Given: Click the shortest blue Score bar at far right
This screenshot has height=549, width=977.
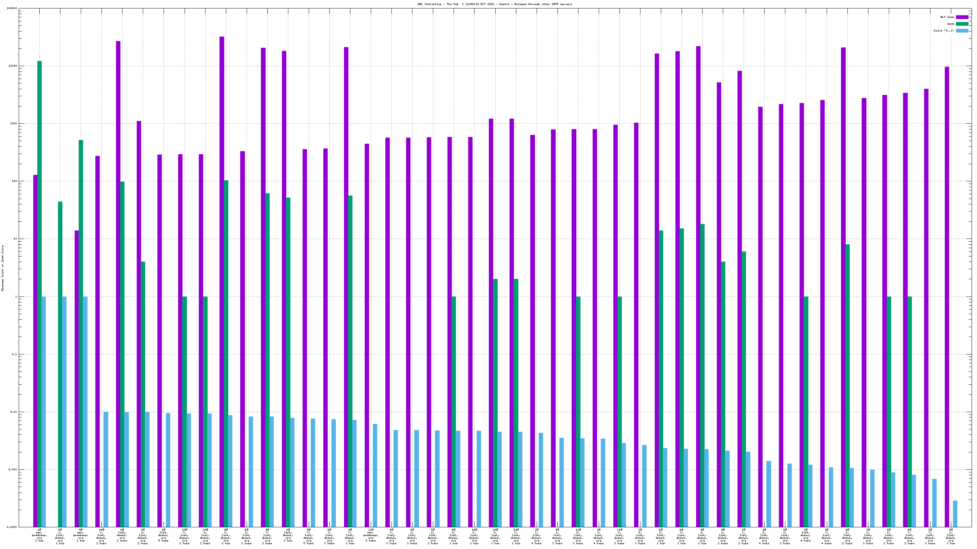Looking at the screenshot, I should pos(955,514).
